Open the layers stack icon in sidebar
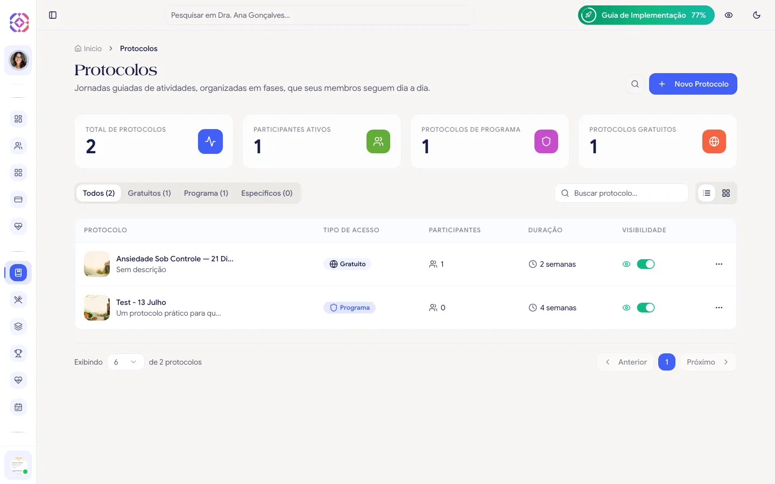This screenshot has height=484, width=775. (18, 326)
